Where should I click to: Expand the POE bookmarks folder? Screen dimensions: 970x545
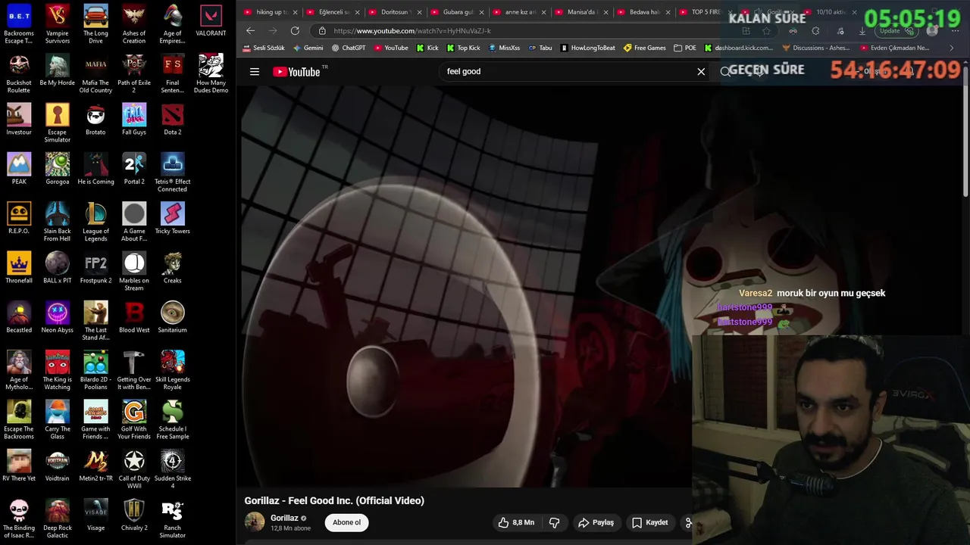pos(685,48)
